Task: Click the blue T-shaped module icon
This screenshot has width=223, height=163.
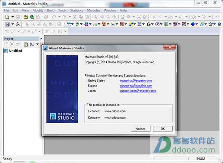Action: coord(69,24)
